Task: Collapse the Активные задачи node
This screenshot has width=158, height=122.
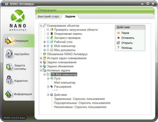Action: point(41,70)
